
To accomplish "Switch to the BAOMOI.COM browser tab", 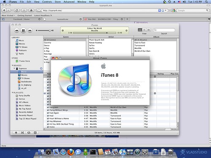I will [103, 19].
